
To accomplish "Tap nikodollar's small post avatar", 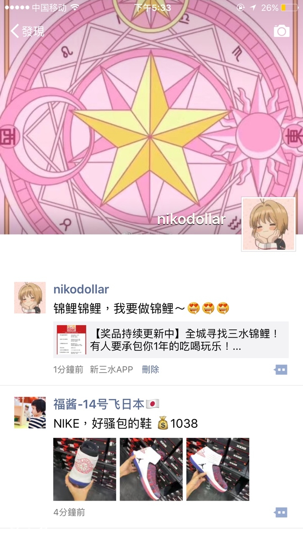I will click(30, 298).
